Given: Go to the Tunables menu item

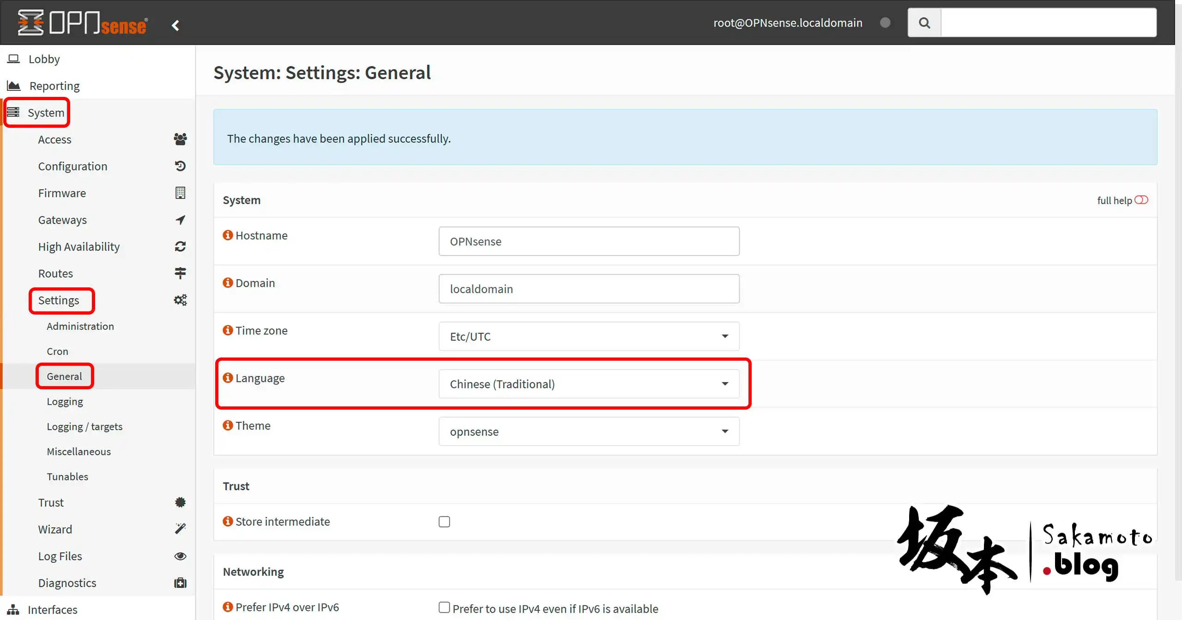Looking at the screenshot, I should [67, 477].
